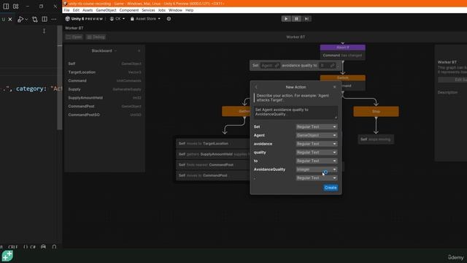The width and height of the screenshot is (467, 263).
Task: Open the Jobs menu
Action: click(162, 10)
